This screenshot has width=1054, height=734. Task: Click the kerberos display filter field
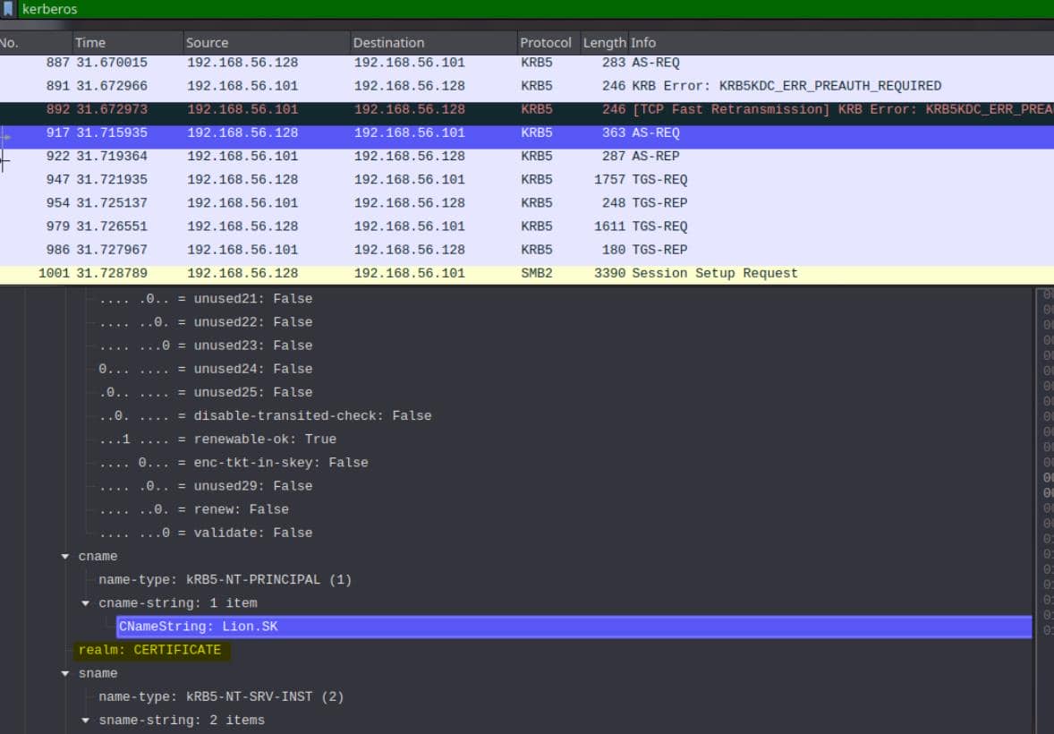coord(534,9)
